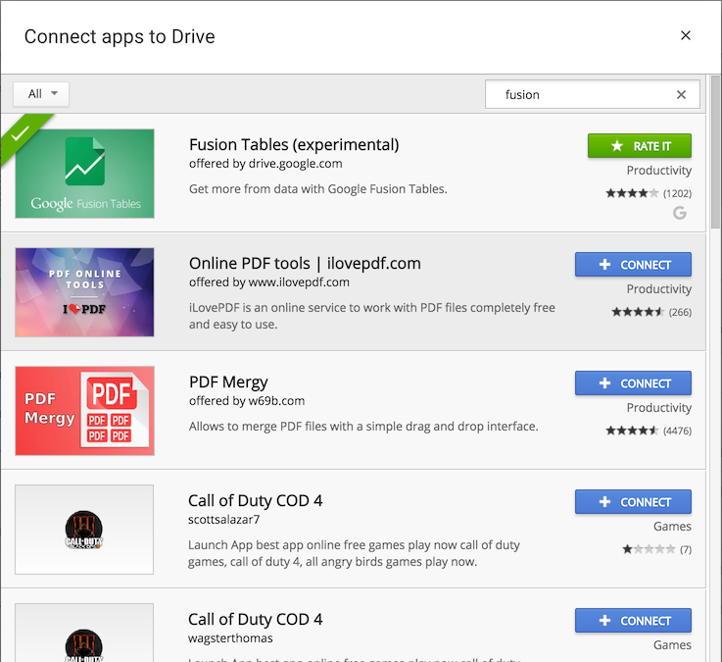Click the star rating for PDF Mergy
Image resolution: width=722 pixels, height=662 pixels.
click(x=632, y=431)
